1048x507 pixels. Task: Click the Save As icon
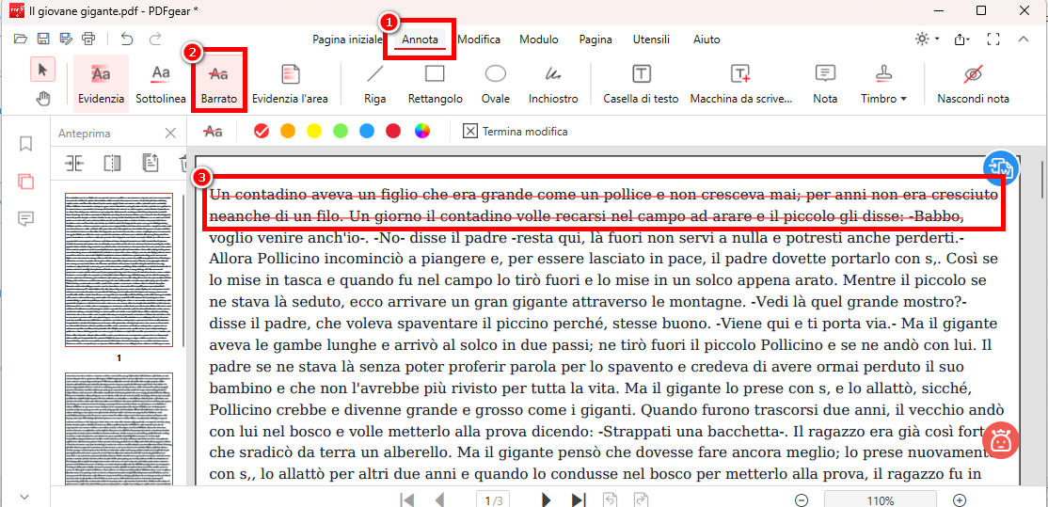(x=66, y=39)
